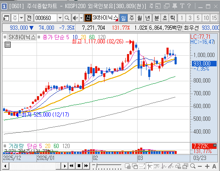Toggle small square before 종가 단순 legend
The image size is (220, 171).
[39, 37]
